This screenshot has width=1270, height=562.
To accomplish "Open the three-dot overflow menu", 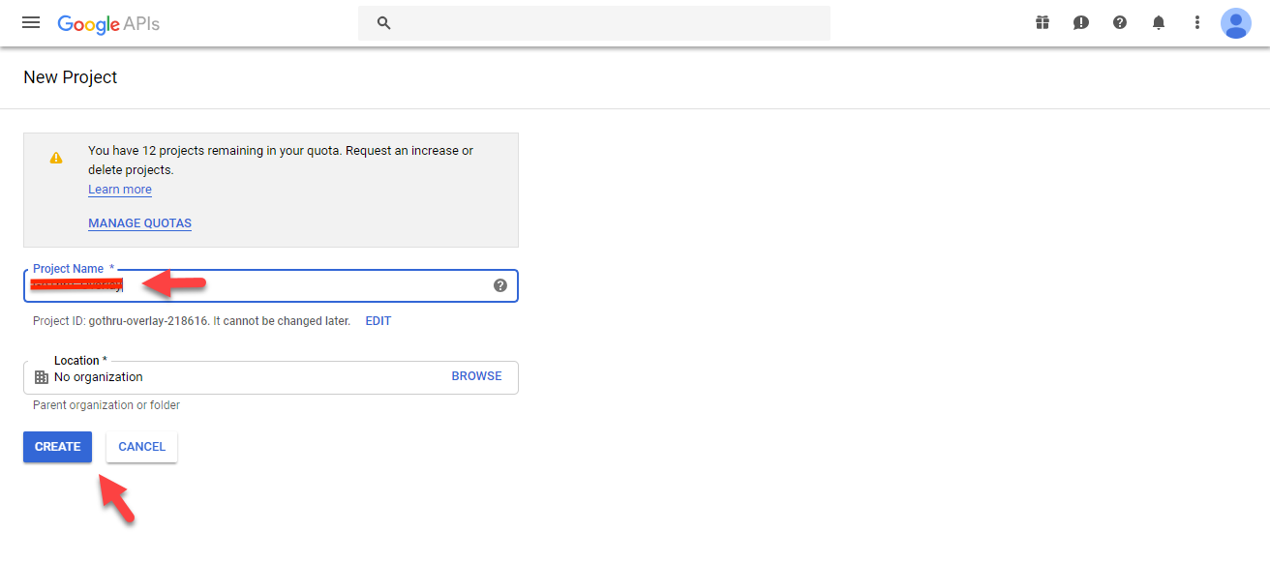I will coord(1197,22).
